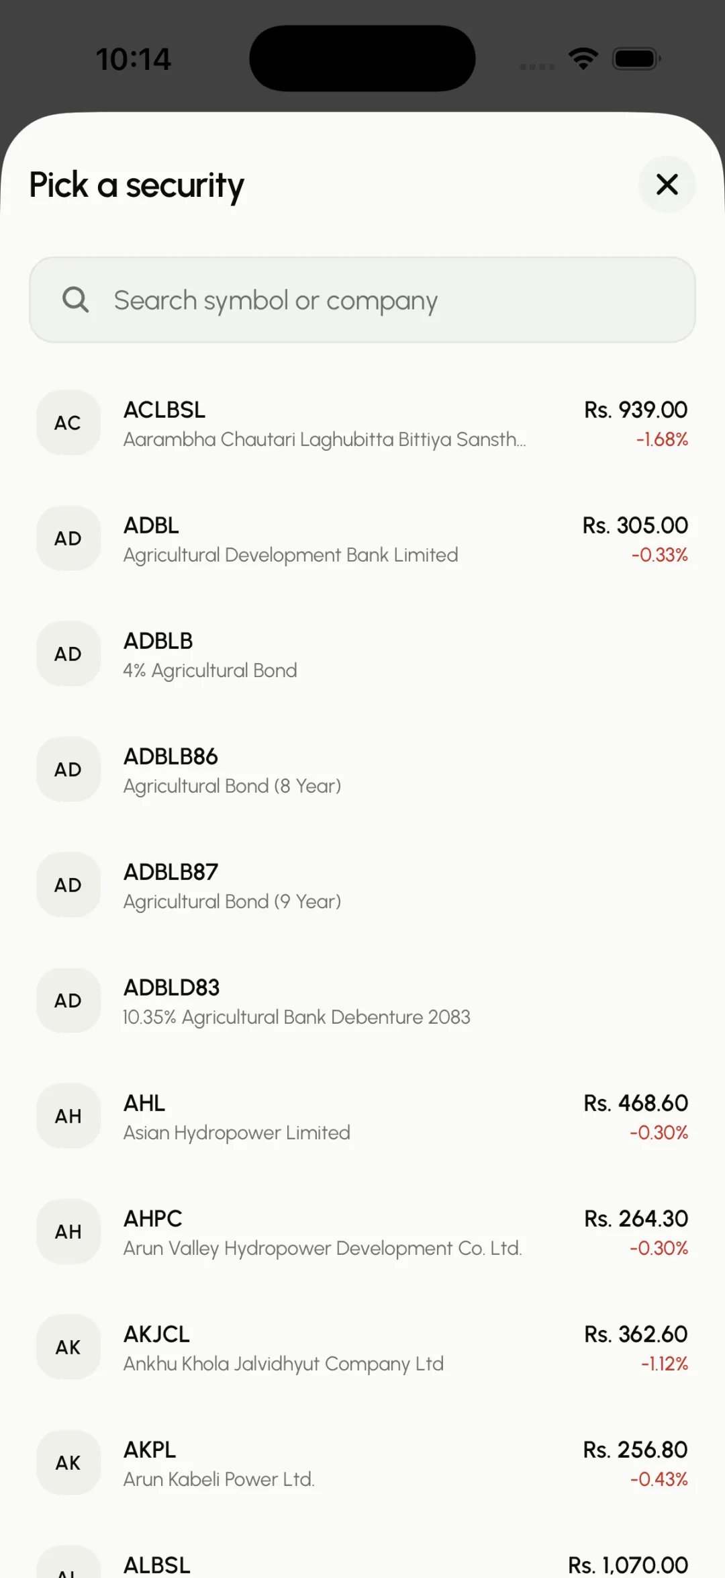This screenshot has height=1578, width=725.
Task: Select ADBLB 4% Agricultural Bond
Action: pos(362,654)
